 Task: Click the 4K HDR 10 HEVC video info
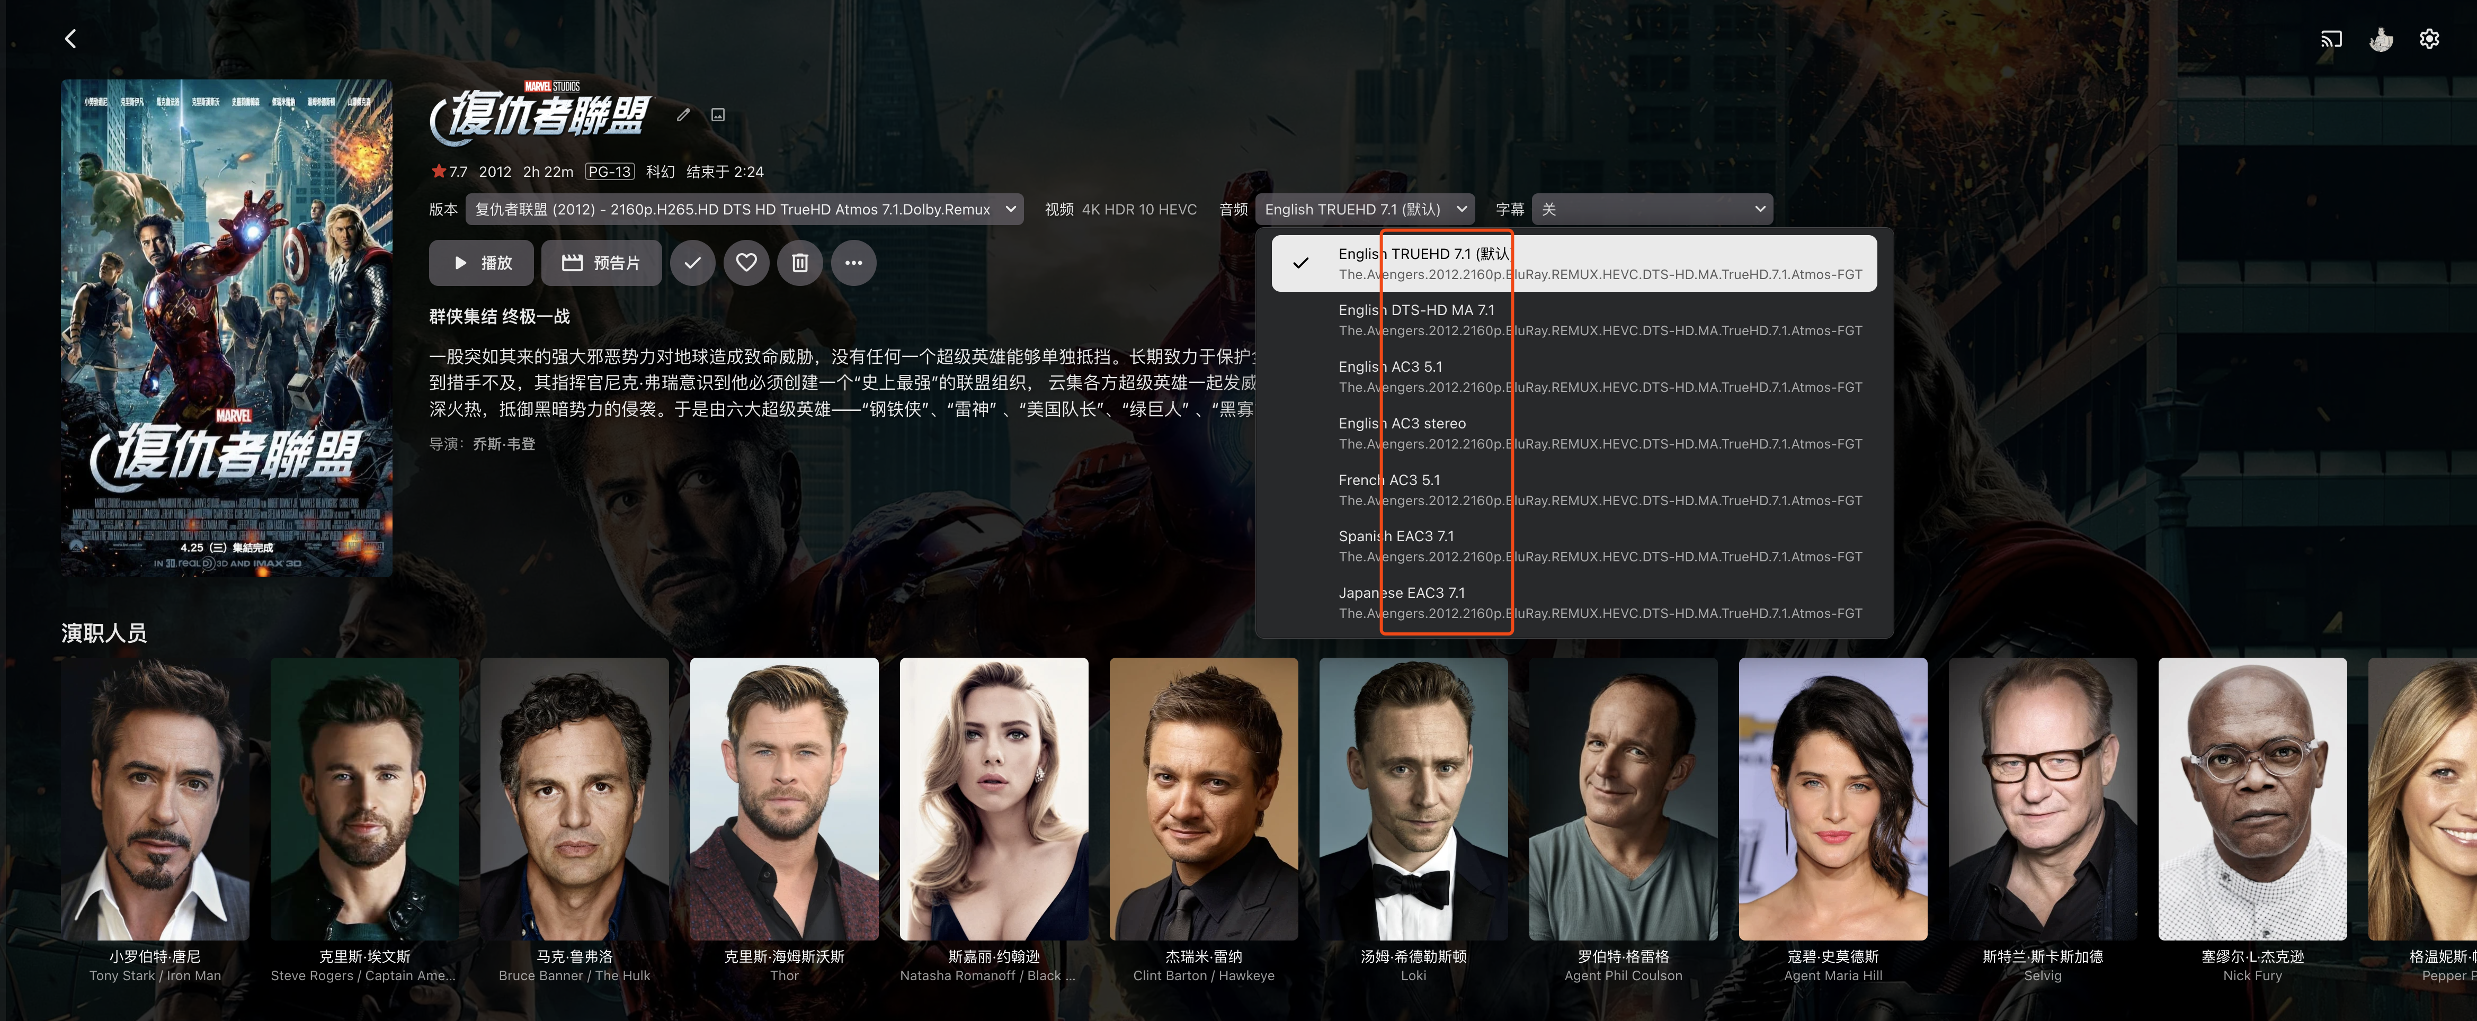(x=1138, y=210)
